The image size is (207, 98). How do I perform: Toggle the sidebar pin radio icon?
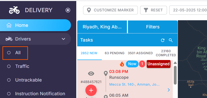(x=68, y=10)
